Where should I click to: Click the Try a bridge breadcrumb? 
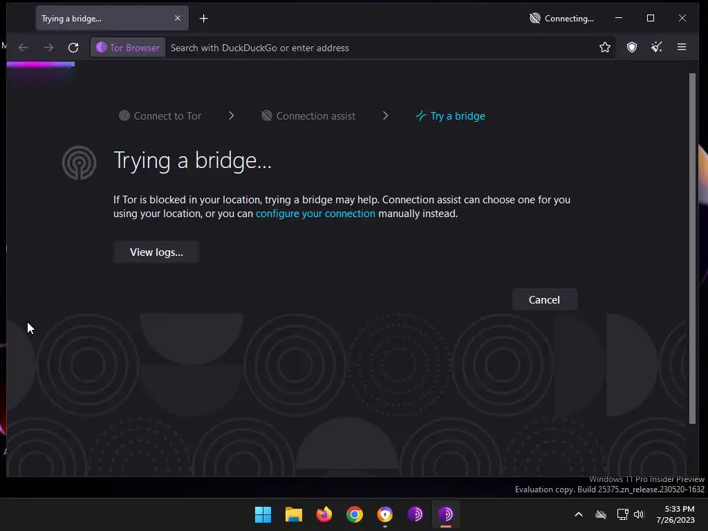pyautogui.click(x=450, y=116)
